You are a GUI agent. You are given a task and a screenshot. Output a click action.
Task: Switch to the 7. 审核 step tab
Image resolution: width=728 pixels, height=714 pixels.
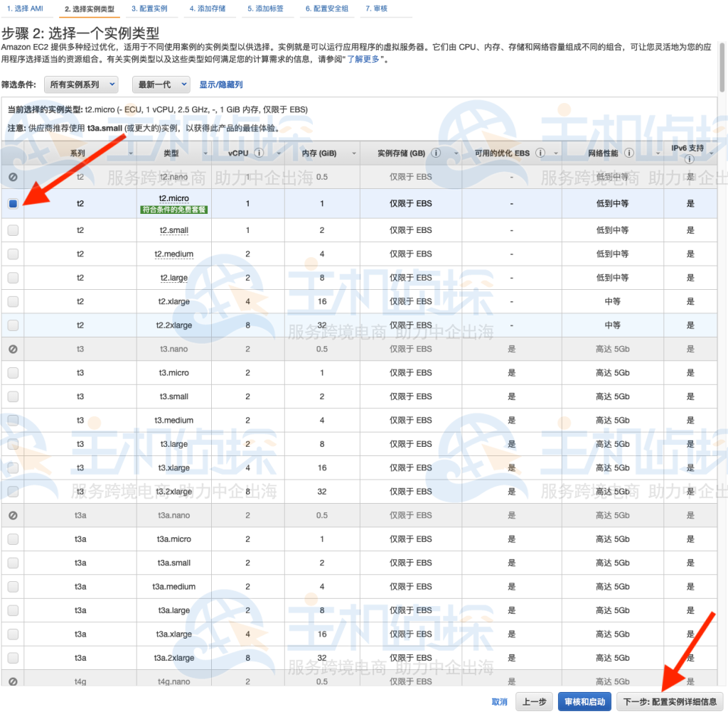(x=378, y=9)
